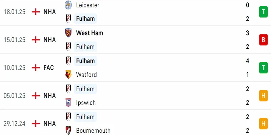Screen dimensions: 271x135
Task: Click England flag on the 18.01.25 row
Action: tap(35, 12)
